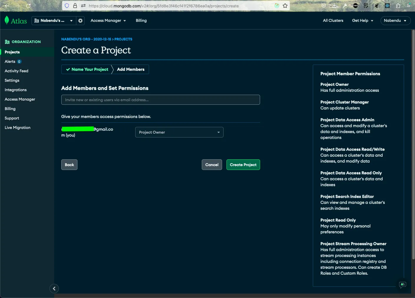Image resolution: width=415 pixels, height=298 pixels.
Task: Open Settings in the sidebar
Action: coord(12,81)
